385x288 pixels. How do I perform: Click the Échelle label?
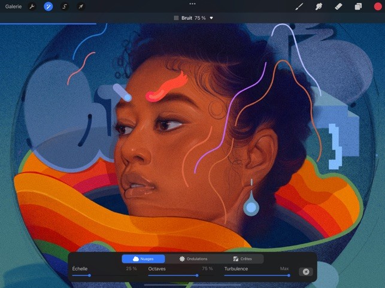pyautogui.click(x=80, y=269)
